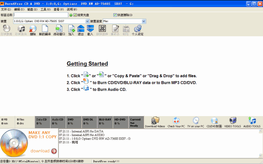
Task: Open the third menu bar item (光盘)
Action: pyautogui.click(x=32, y=9)
